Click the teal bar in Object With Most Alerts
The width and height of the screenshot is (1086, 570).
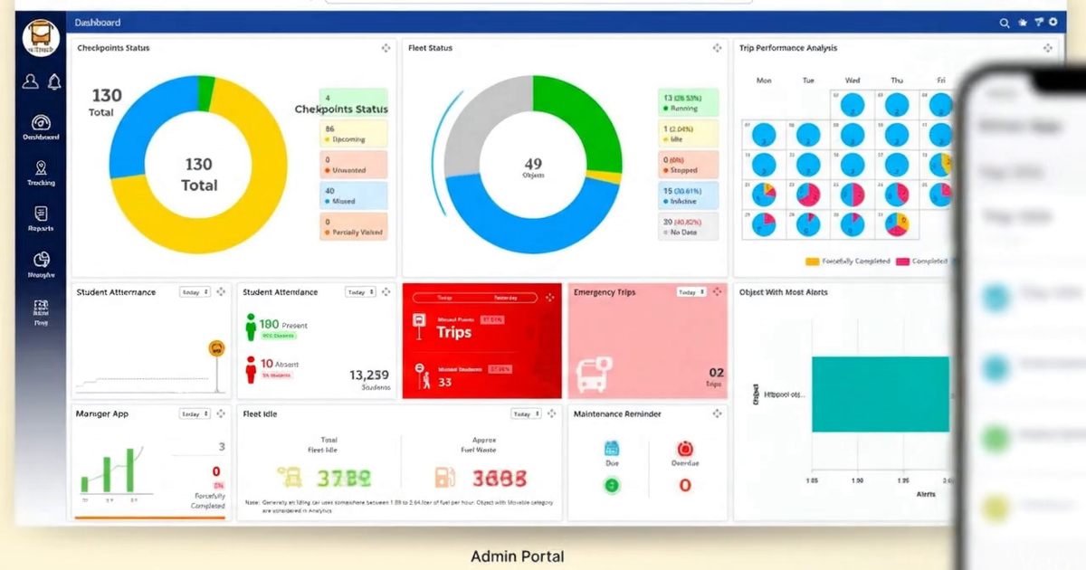point(880,394)
